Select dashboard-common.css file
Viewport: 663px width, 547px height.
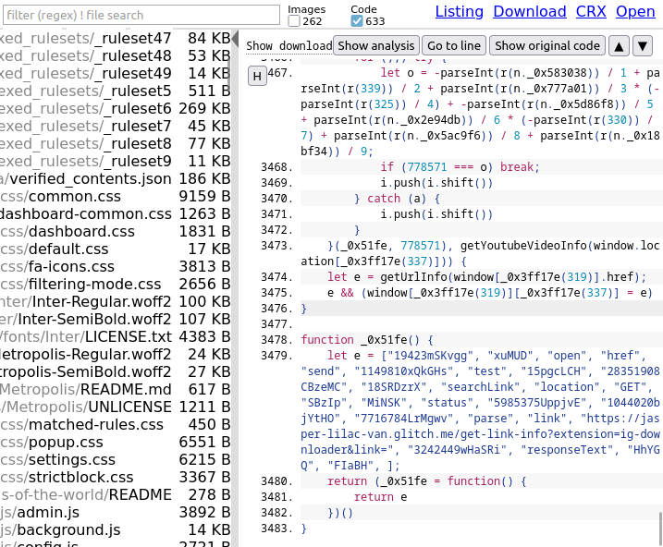pos(115,214)
